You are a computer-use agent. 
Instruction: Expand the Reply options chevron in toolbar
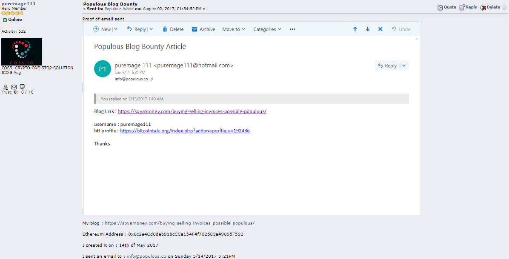coord(151,29)
